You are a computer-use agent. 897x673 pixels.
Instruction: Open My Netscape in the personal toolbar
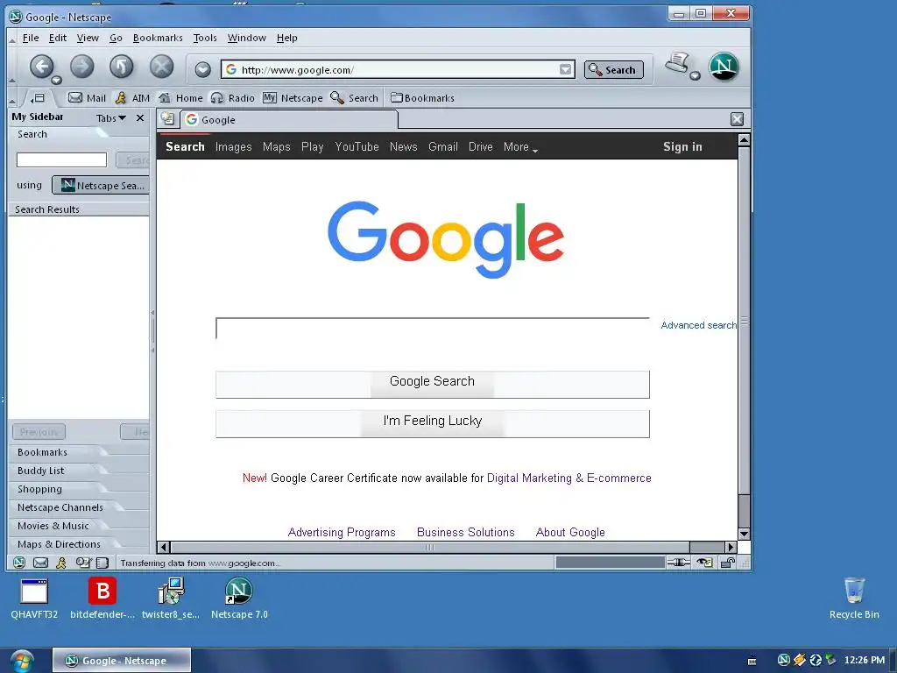[x=293, y=98]
